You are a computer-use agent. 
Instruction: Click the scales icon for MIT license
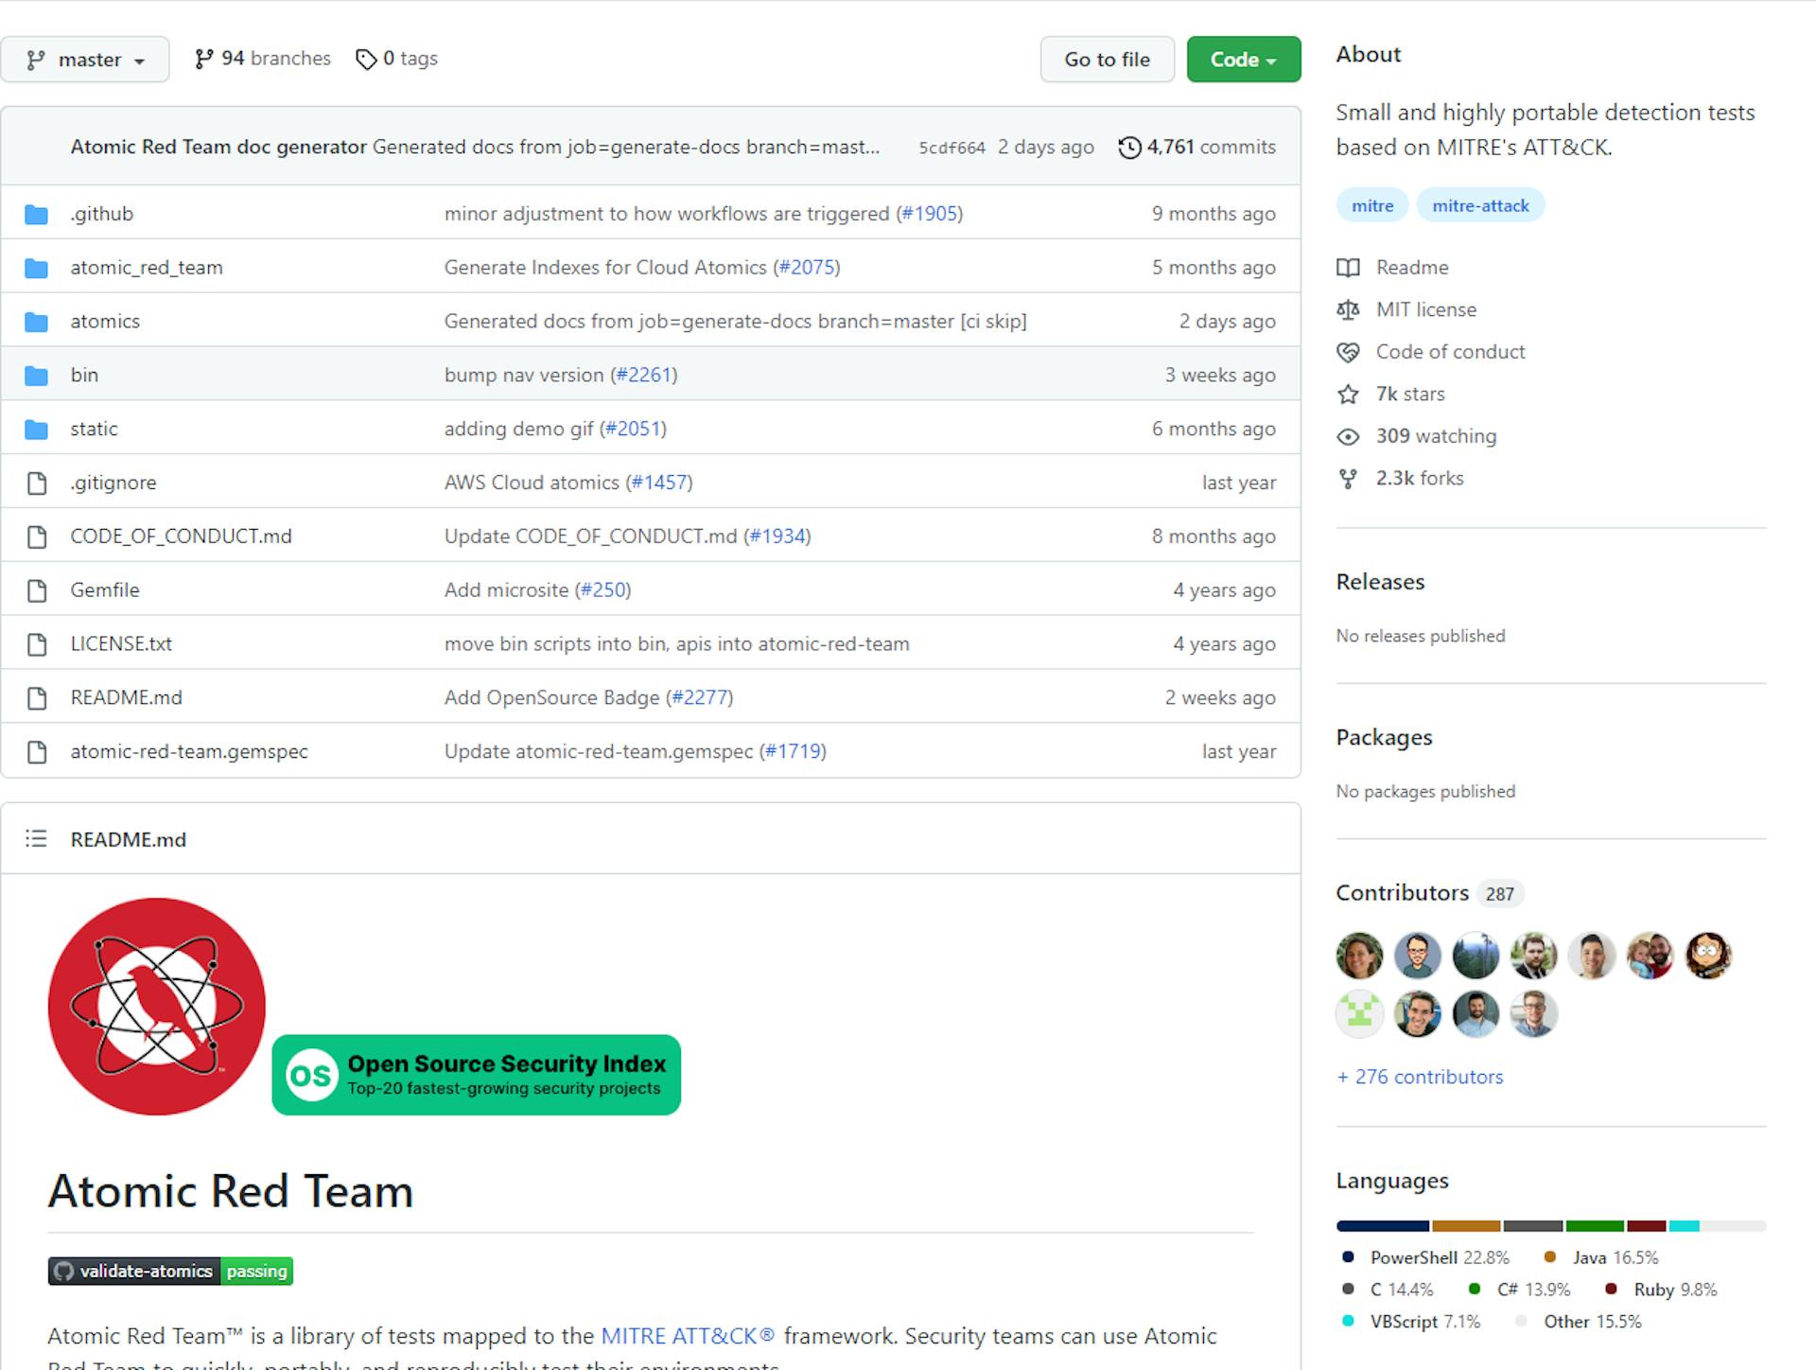[1350, 309]
